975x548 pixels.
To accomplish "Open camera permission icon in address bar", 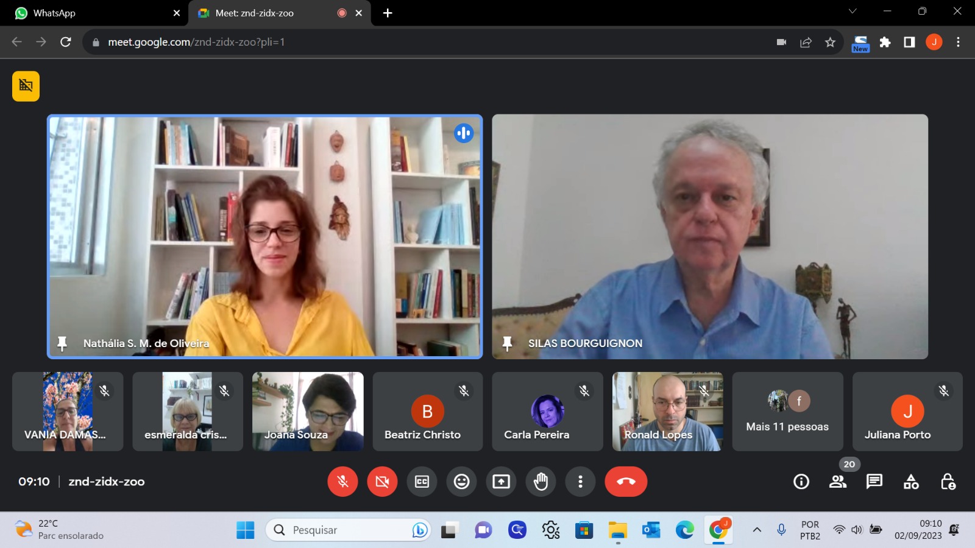I will pyautogui.click(x=781, y=42).
